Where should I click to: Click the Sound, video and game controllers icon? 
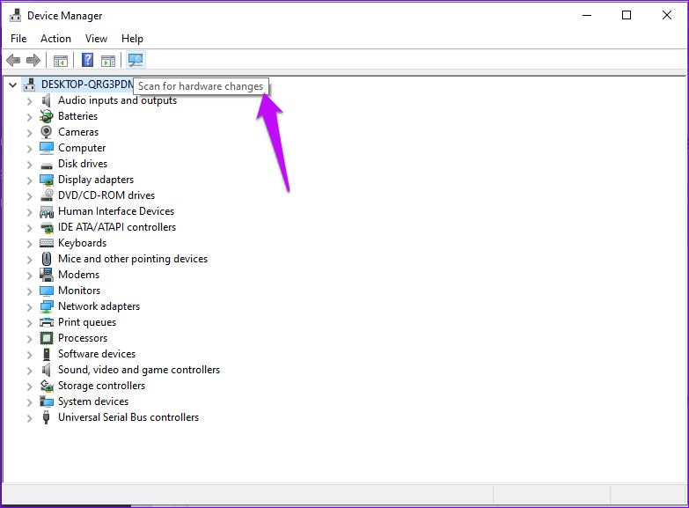pyautogui.click(x=46, y=370)
